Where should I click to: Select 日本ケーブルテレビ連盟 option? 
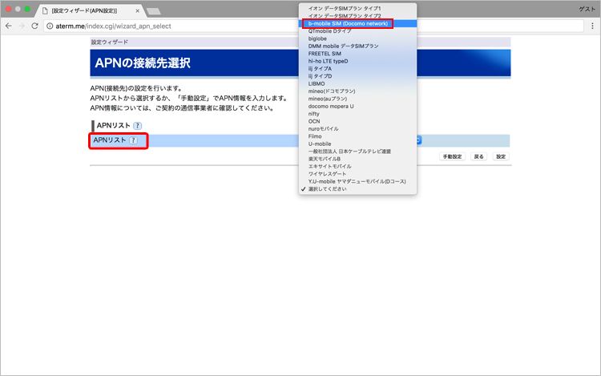point(357,152)
